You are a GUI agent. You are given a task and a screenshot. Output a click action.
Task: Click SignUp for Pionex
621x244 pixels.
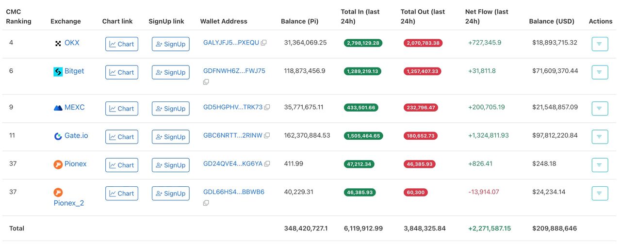pos(170,165)
